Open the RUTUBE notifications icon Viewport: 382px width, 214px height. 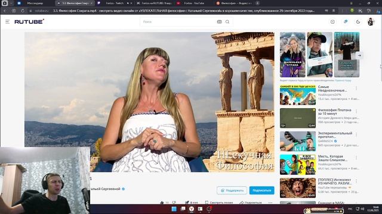pyautogui.click(x=346, y=21)
